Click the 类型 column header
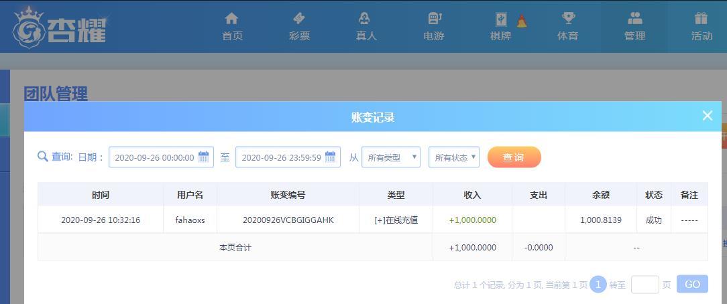This screenshot has width=727, height=304. [396, 195]
